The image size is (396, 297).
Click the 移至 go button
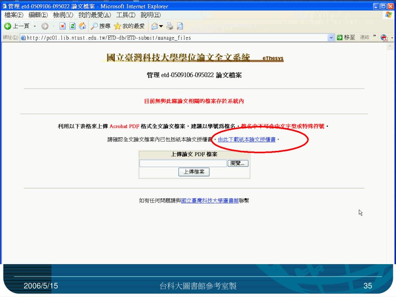click(x=346, y=38)
